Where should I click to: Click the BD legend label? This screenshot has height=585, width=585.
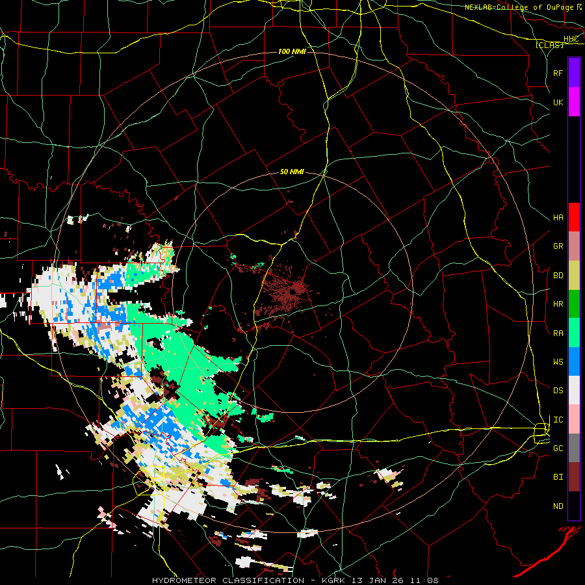[x=558, y=276]
